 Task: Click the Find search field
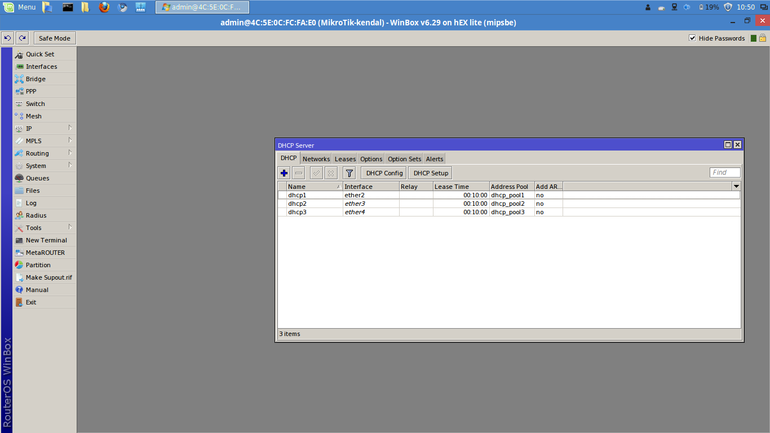pyautogui.click(x=725, y=173)
